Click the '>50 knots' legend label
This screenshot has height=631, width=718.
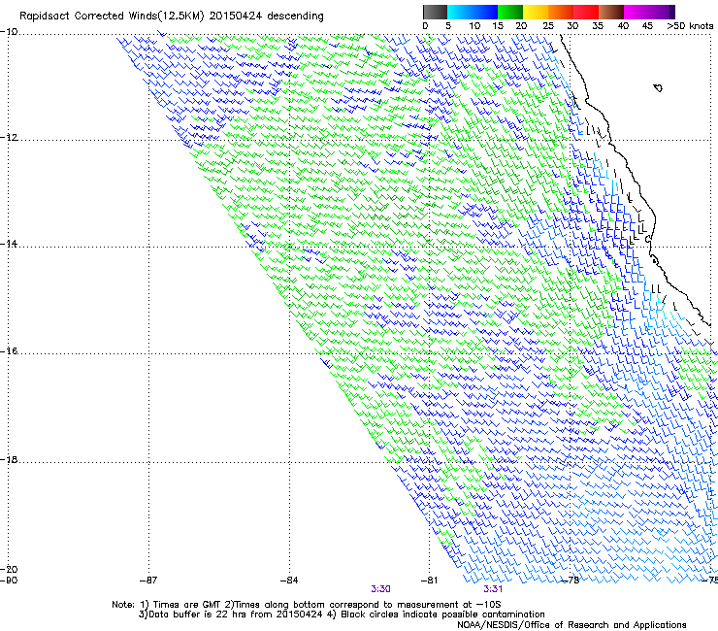point(690,26)
